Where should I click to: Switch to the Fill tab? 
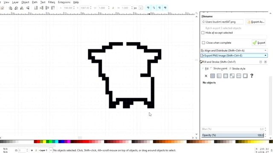[205, 69]
